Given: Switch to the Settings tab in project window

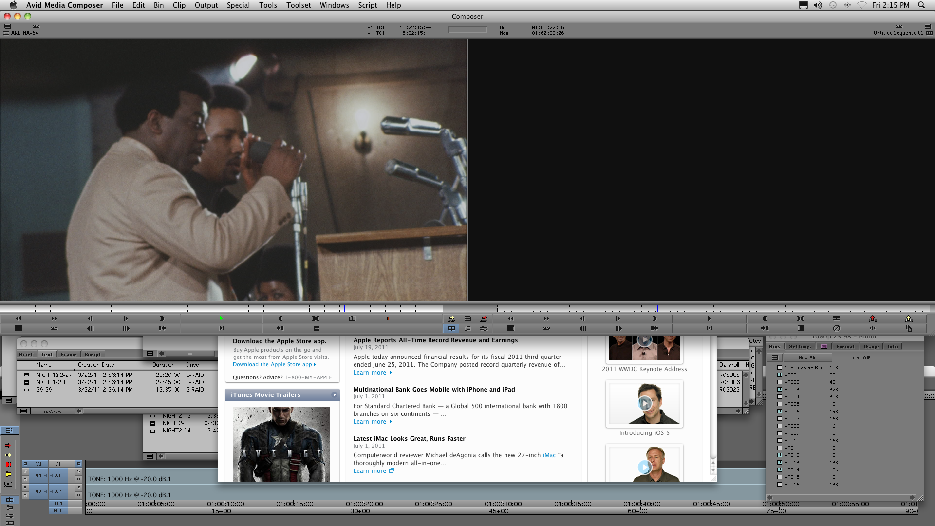Looking at the screenshot, I should (x=800, y=347).
